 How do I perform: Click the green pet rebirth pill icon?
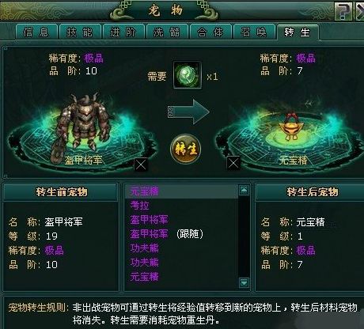tap(188, 75)
